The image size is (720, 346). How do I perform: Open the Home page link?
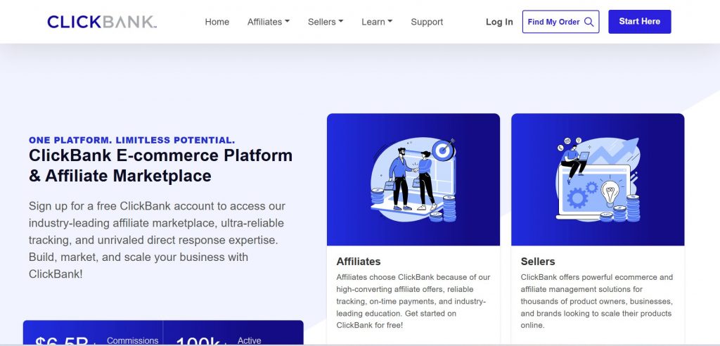point(217,22)
